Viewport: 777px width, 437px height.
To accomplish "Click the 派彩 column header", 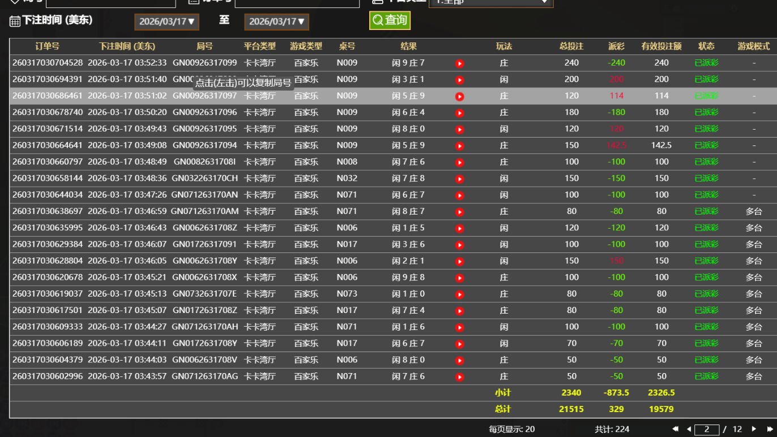I will [616, 46].
